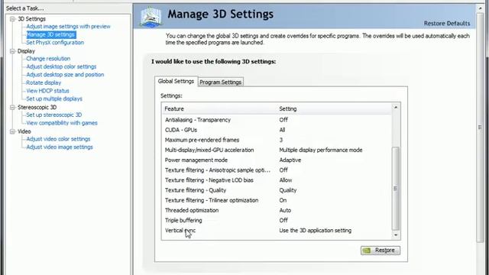This screenshot has height=275, width=489.
Task: Click Multiple display performance mode value
Action: 321,150
